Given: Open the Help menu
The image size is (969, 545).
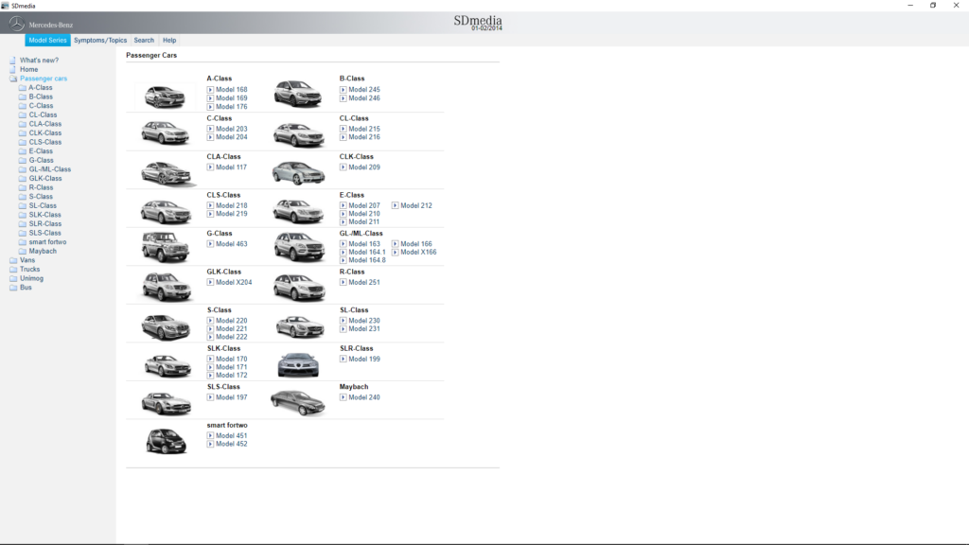Looking at the screenshot, I should coord(168,40).
